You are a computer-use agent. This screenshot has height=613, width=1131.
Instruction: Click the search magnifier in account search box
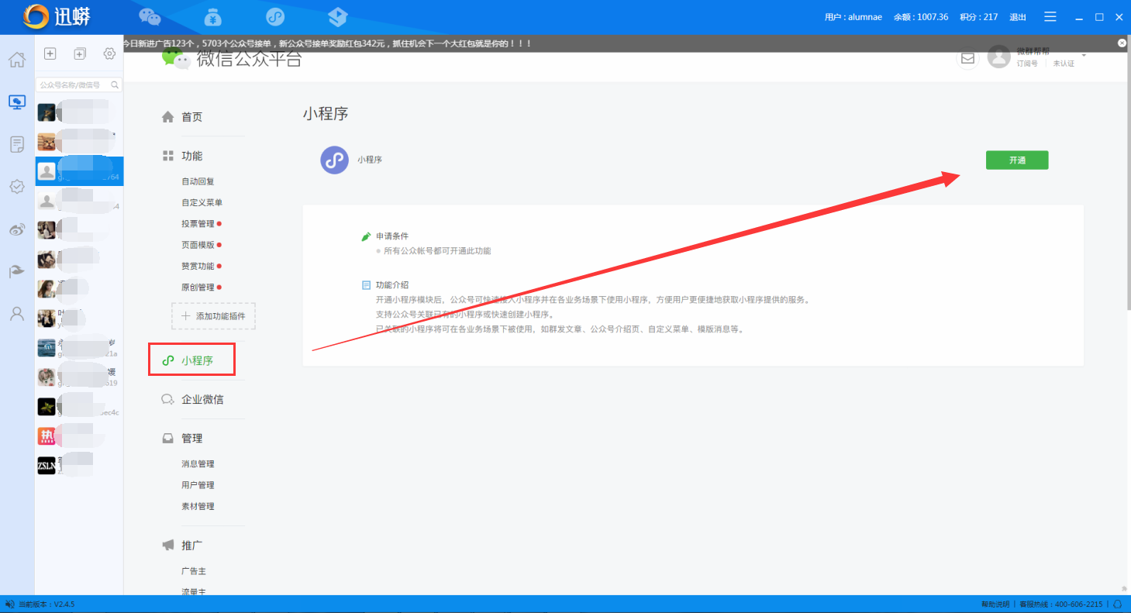point(115,85)
